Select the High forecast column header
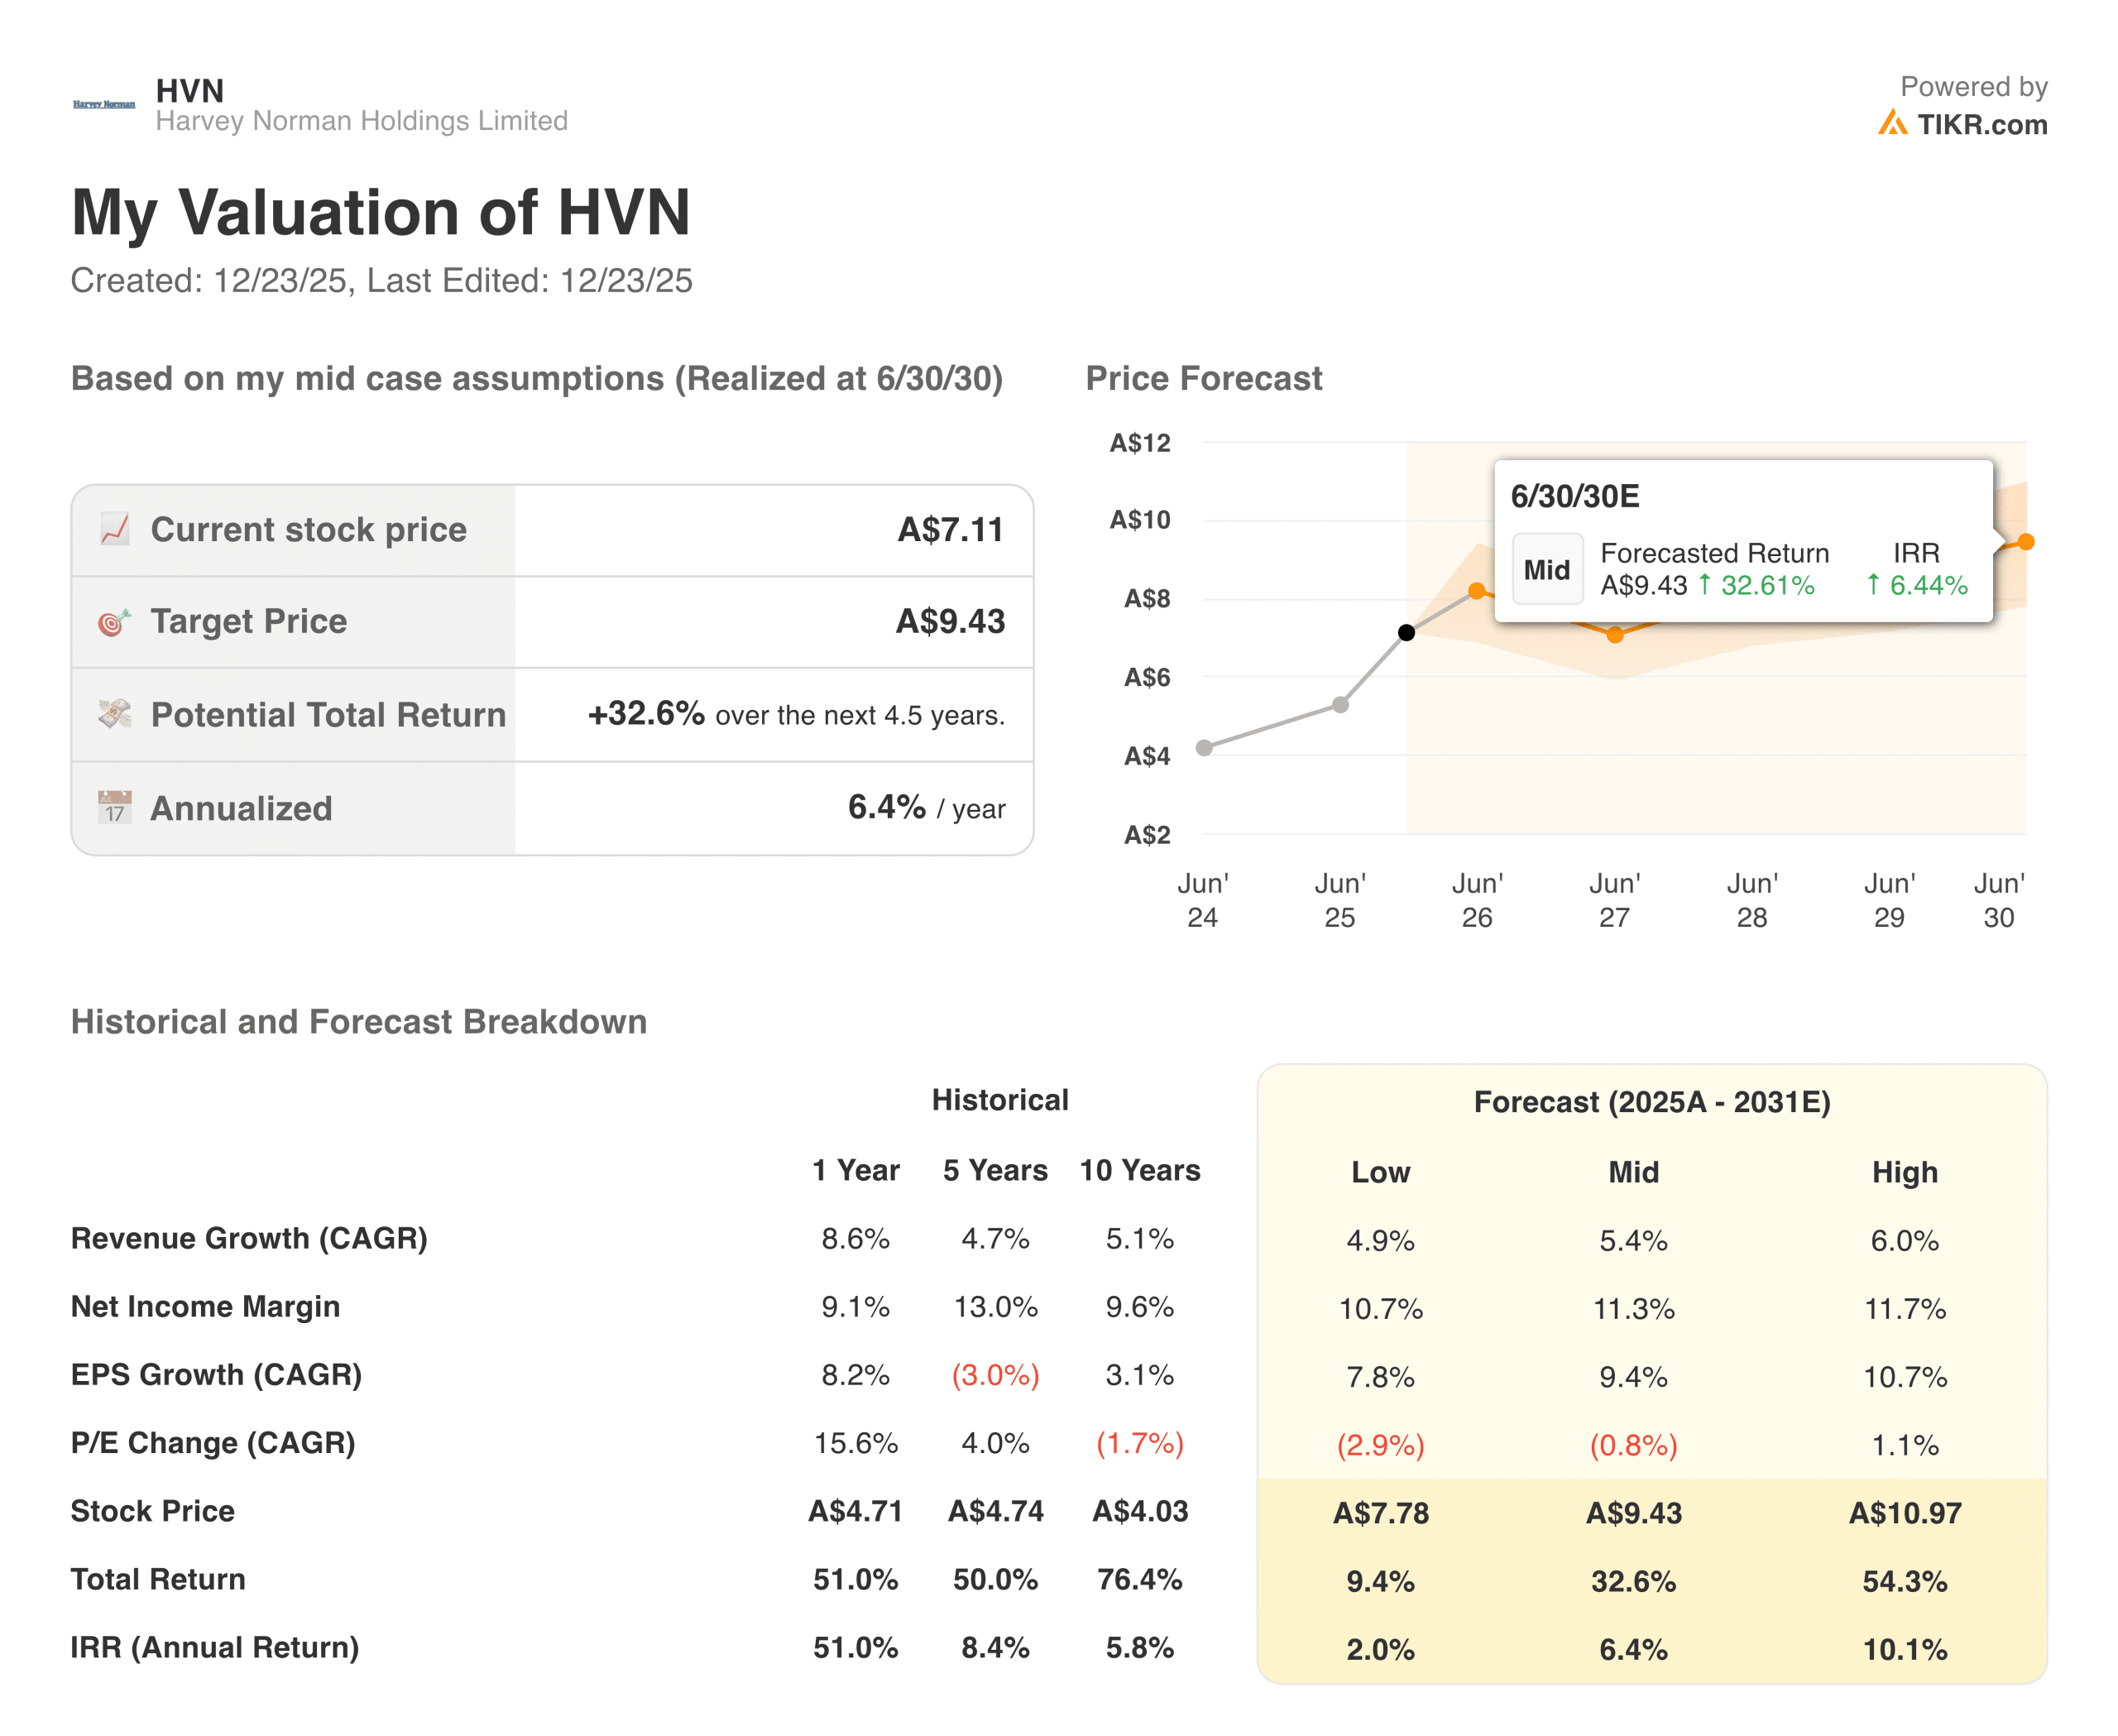The image size is (2118, 1736). (x=1905, y=1172)
